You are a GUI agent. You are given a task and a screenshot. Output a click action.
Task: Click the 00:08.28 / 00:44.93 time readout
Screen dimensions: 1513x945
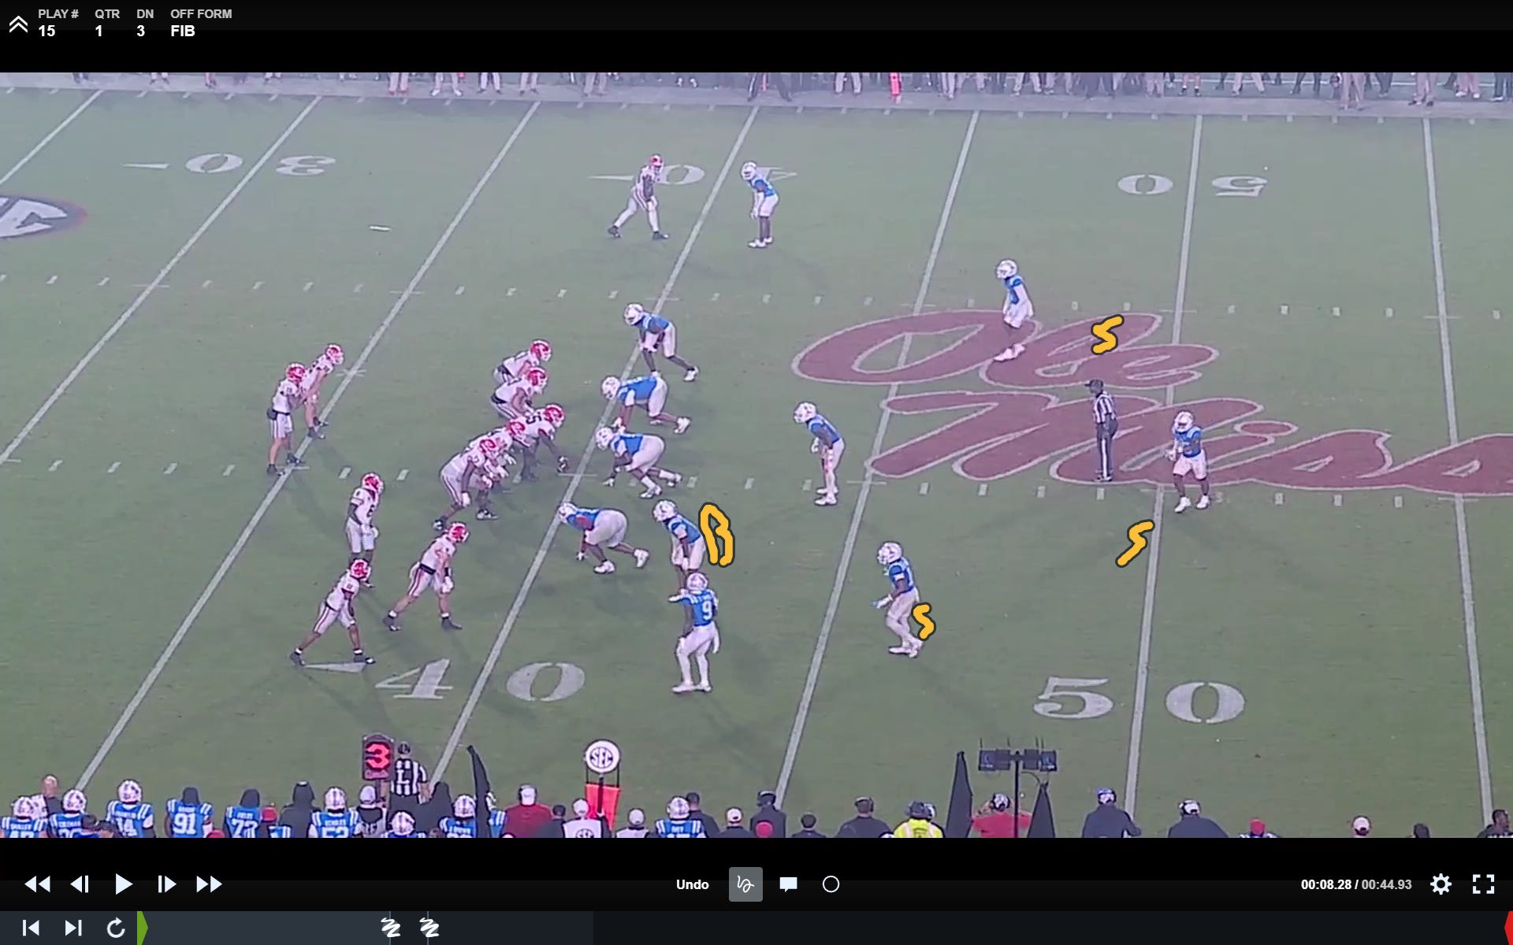[x=1356, y=884]
